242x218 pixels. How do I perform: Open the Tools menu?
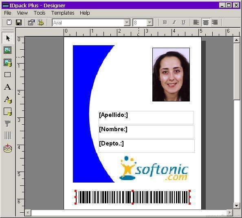[x=40, y=13]
